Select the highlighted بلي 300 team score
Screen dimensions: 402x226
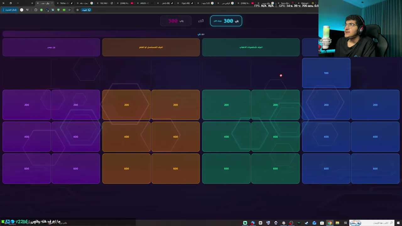(x=226, y=21)
